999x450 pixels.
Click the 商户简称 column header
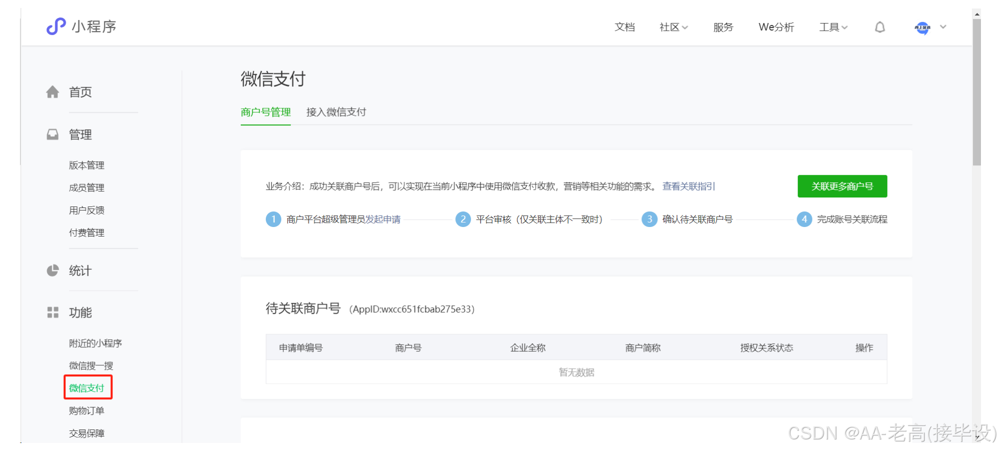click(x=643, y=348)
